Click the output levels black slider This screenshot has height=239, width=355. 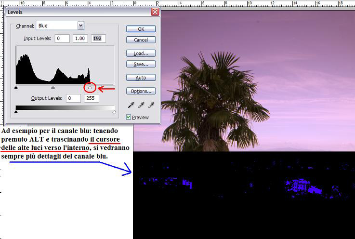coord(16,112)
